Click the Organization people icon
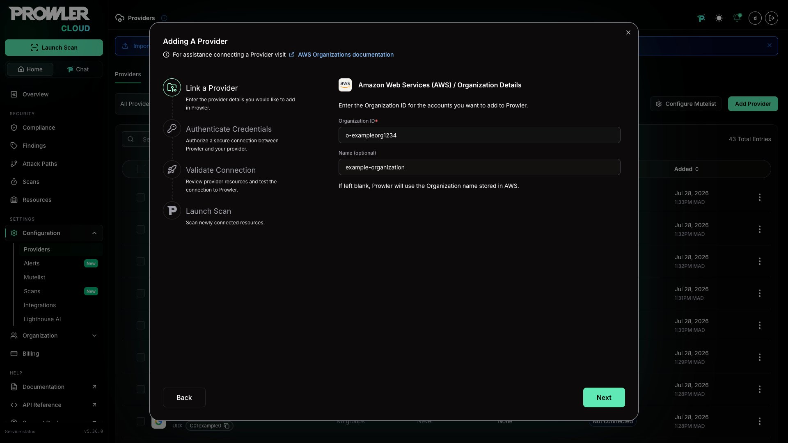 point(14,336)
